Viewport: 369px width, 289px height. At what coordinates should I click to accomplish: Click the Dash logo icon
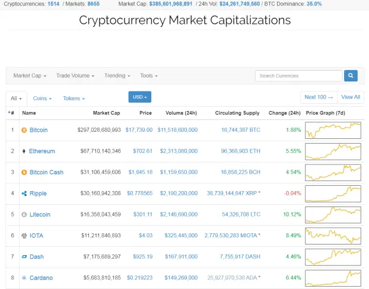pos(24,257)
